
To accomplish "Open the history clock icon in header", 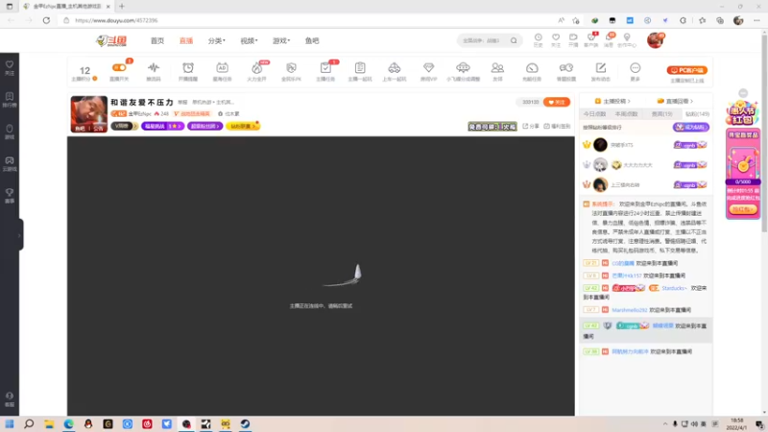I will coord(538,37).
